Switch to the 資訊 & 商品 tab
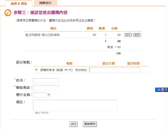168x130 pixels. tap(17, 3)
